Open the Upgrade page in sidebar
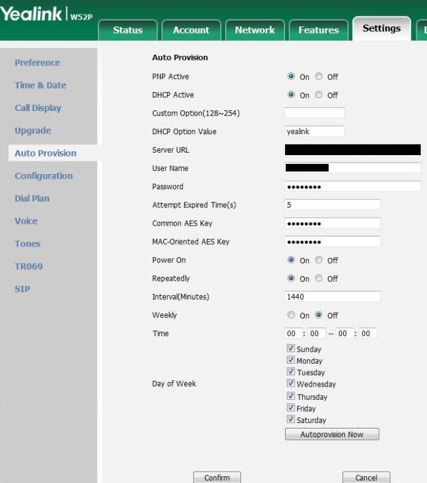This screenshot has height=483, width=427. (x=33, y=131)
